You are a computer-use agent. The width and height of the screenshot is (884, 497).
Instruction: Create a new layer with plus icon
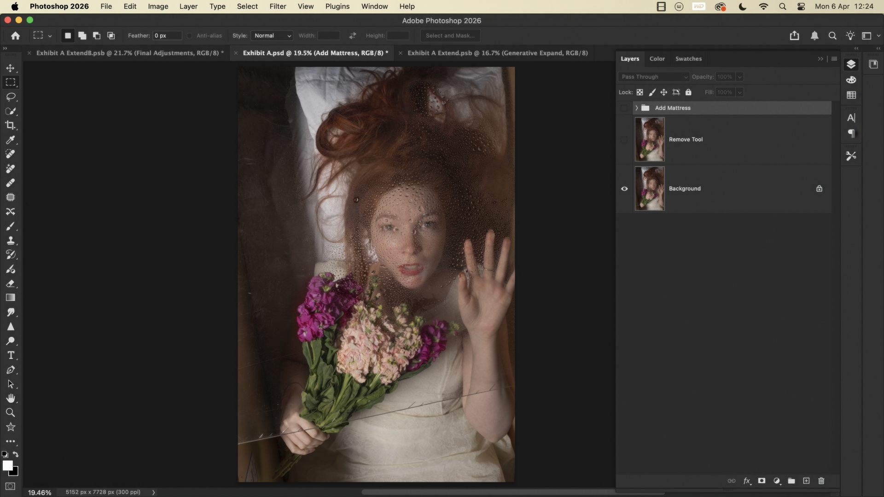point(806,481)
